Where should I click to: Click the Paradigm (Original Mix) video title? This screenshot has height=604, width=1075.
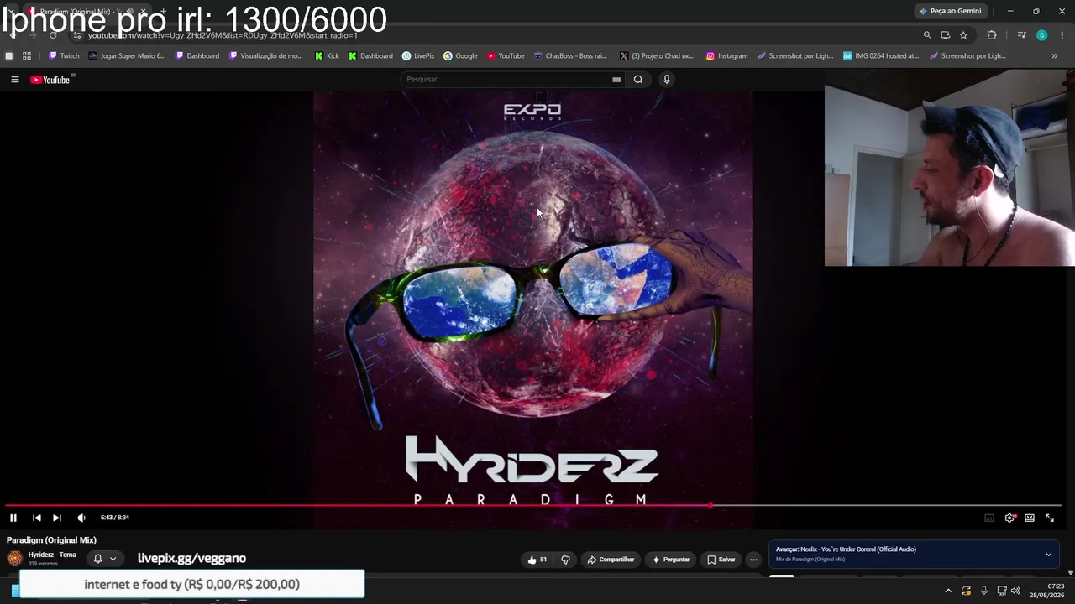(51, 540)
